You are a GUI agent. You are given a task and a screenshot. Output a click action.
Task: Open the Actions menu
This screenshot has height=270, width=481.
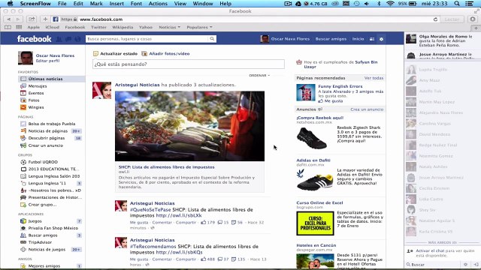pyautogui.click(x=158, y=4)
